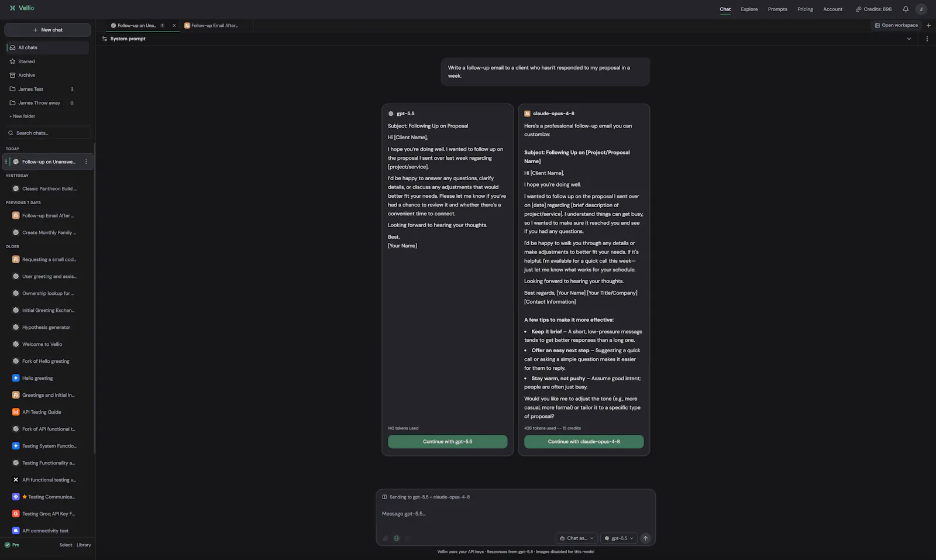
Task: Click the Groq icon of Testing Groq API Key
Action: [16, 514]
